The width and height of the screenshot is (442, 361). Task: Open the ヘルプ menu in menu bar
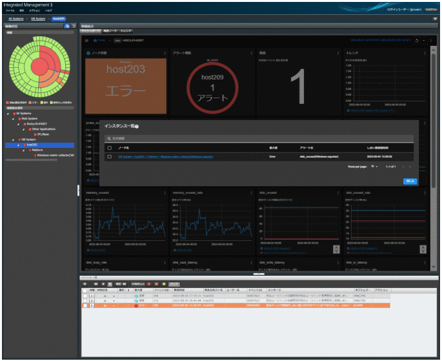(x=48, y=12)
